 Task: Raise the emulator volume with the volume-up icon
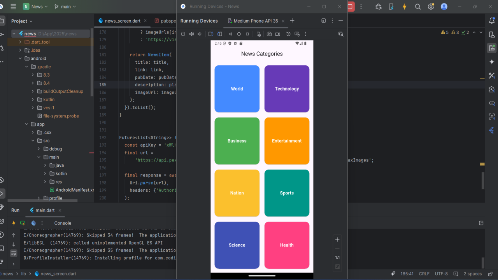click(191, 34)
